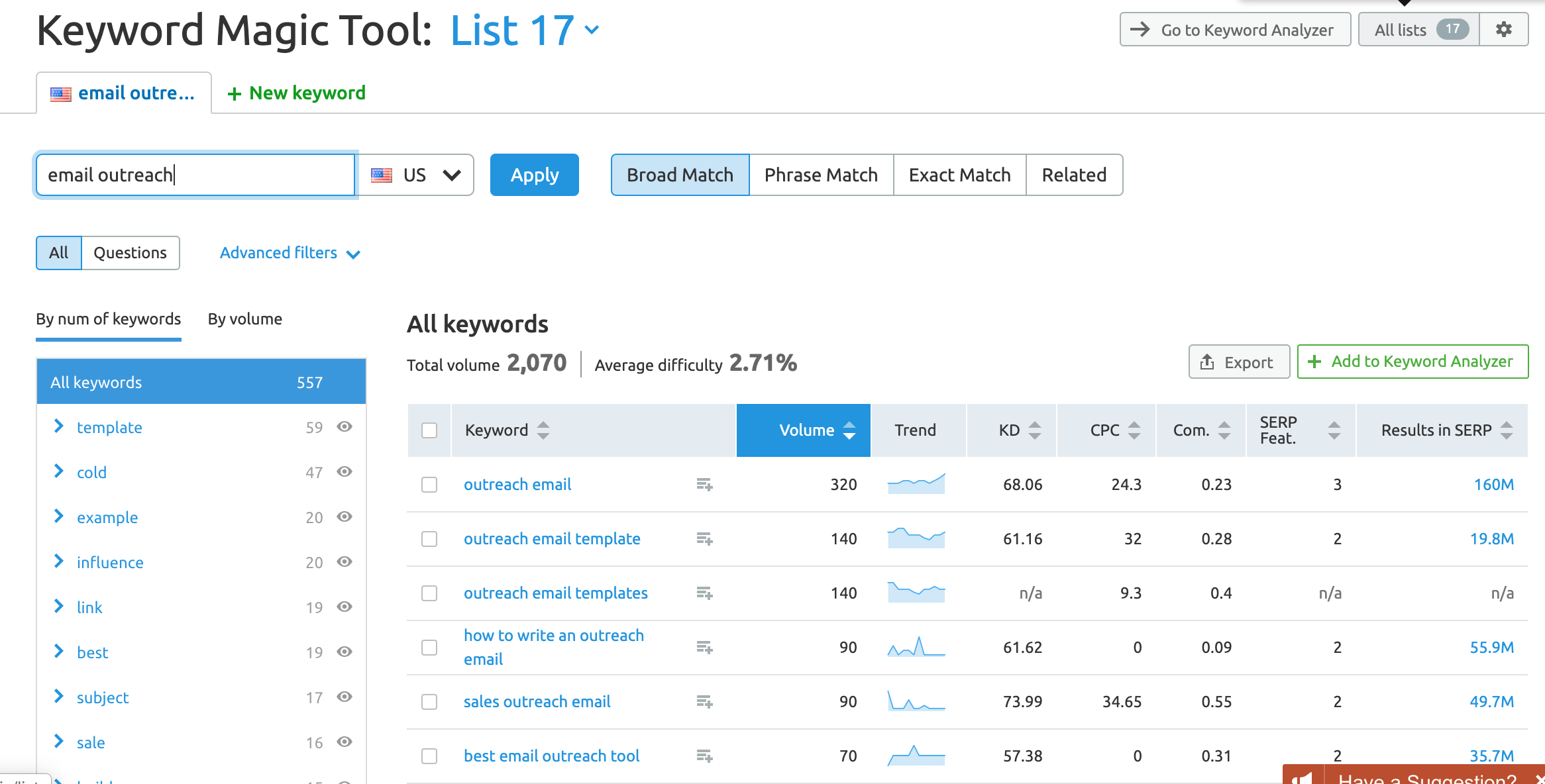This screenshot has width=1545, height=784.
Task: Click add-to-list icon for sales outreach email
Action: 704,702
